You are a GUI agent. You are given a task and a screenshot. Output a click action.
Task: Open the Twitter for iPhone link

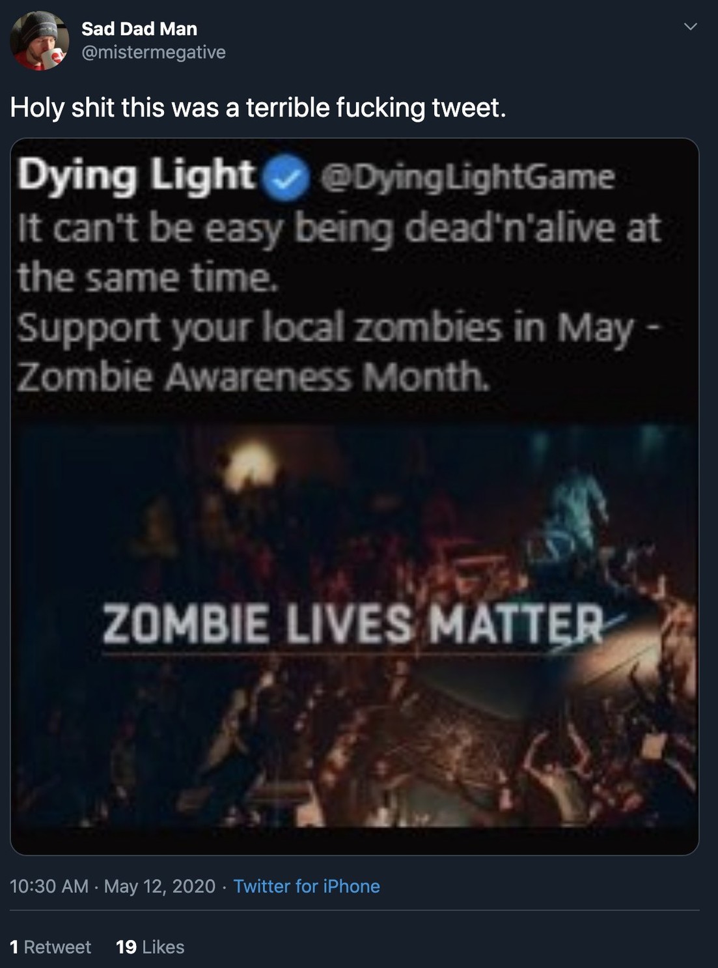(307, 886)
